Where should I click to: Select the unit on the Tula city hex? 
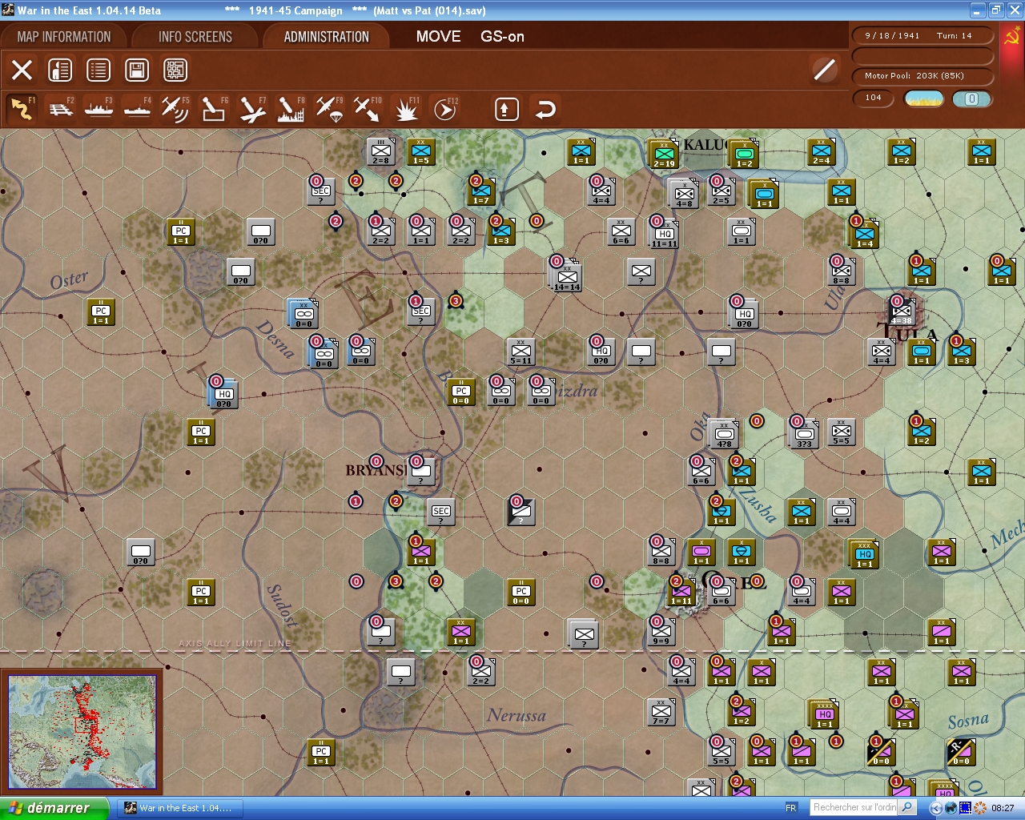[x=902, y=312]
